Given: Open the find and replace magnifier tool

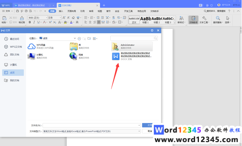Looking at the screenshot, I should 218,20.
